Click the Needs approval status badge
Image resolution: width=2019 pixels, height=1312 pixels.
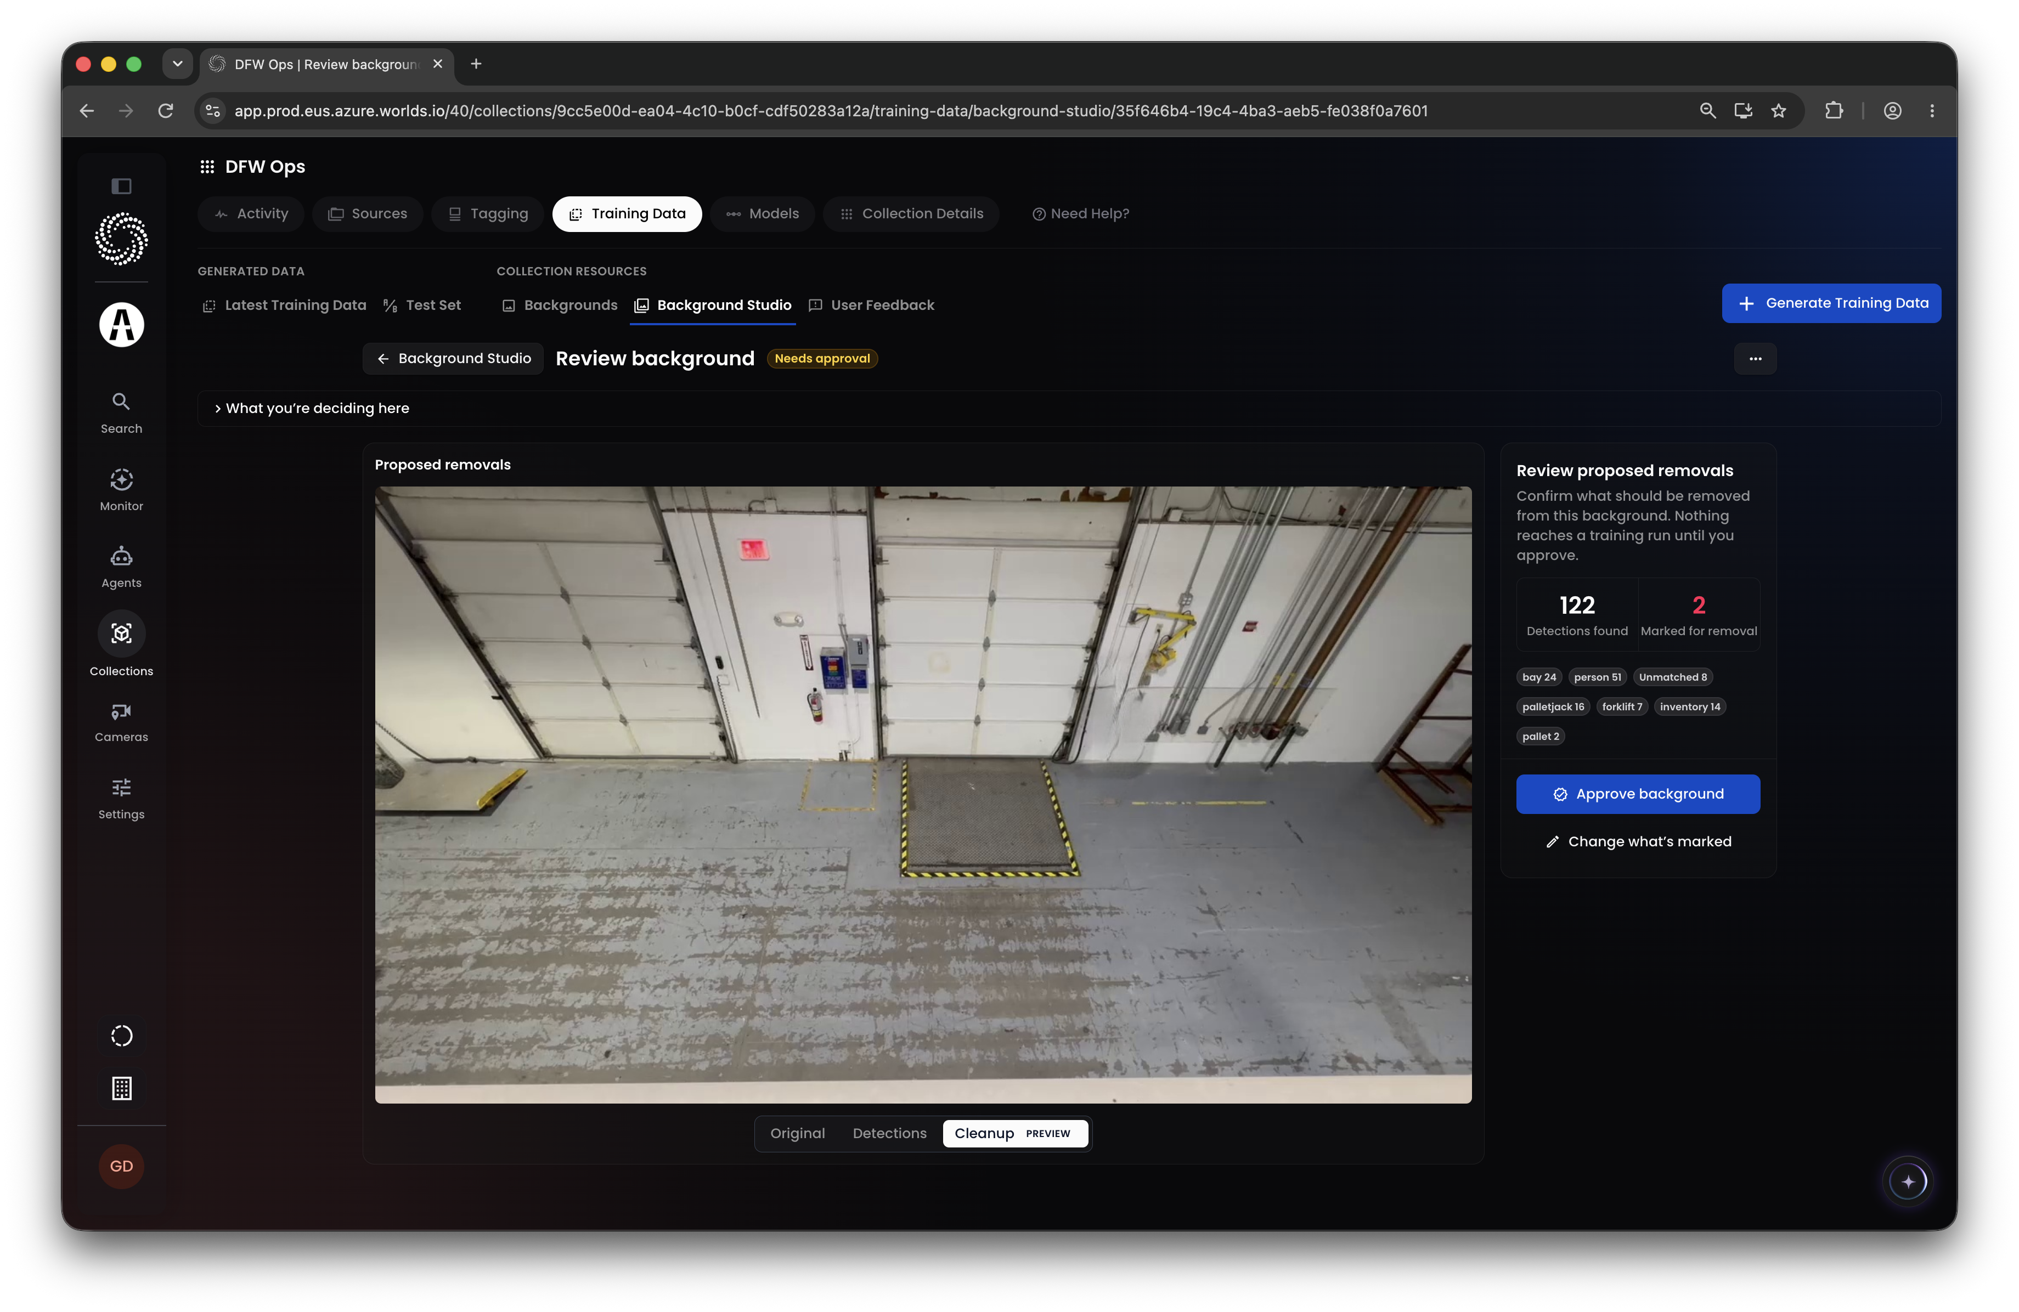[x=822, y=359]
